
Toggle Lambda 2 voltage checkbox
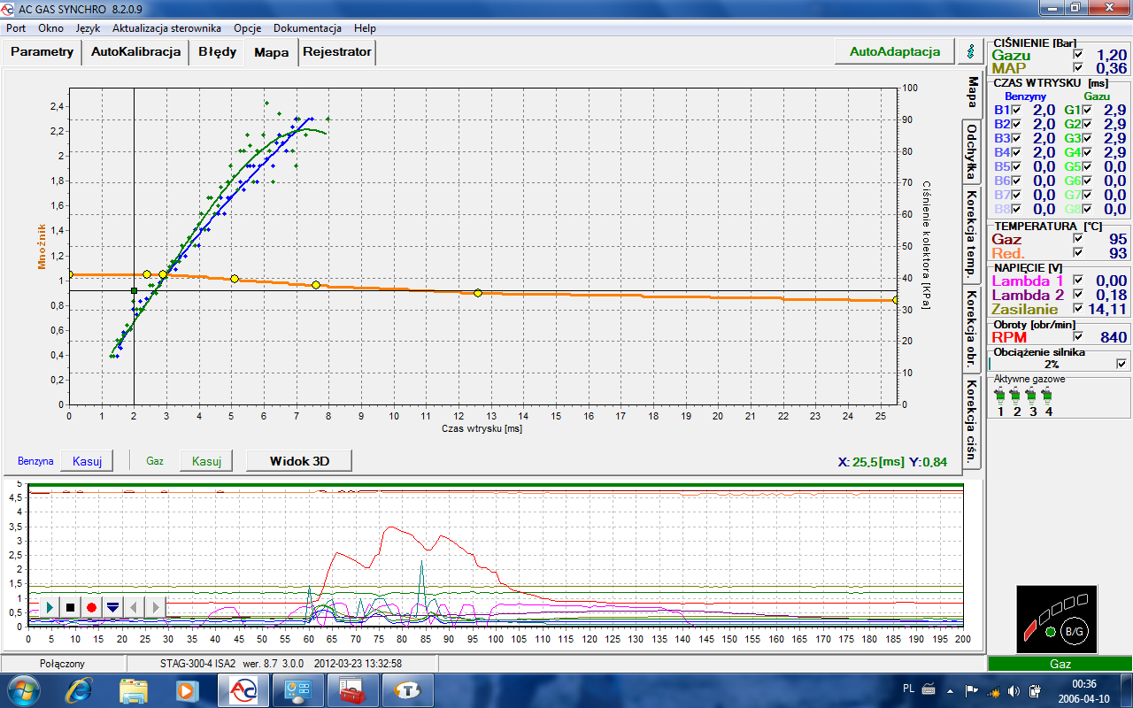point(1077,295)
